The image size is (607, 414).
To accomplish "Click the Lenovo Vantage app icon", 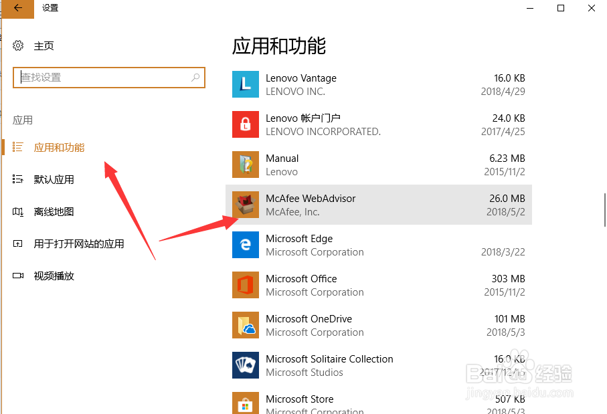I will [246, 84].
